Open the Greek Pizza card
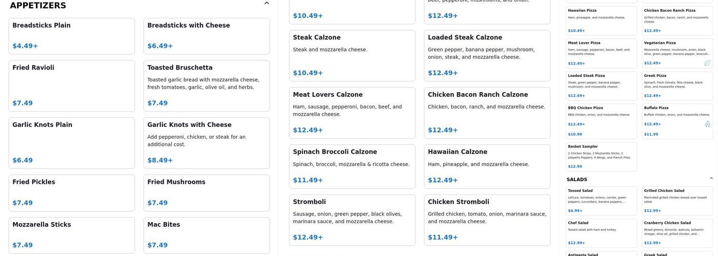 [x=677, y=86]
